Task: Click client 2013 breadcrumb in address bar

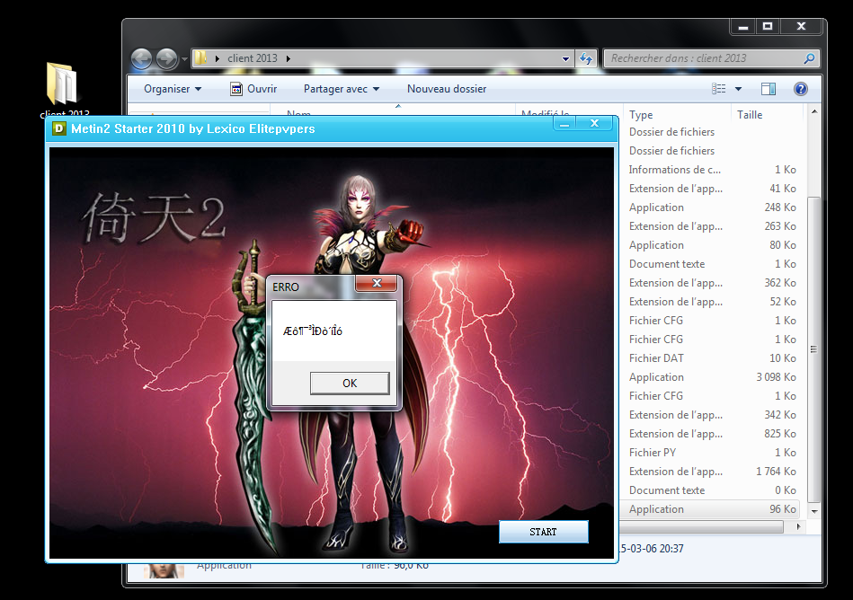Action: 253,58
